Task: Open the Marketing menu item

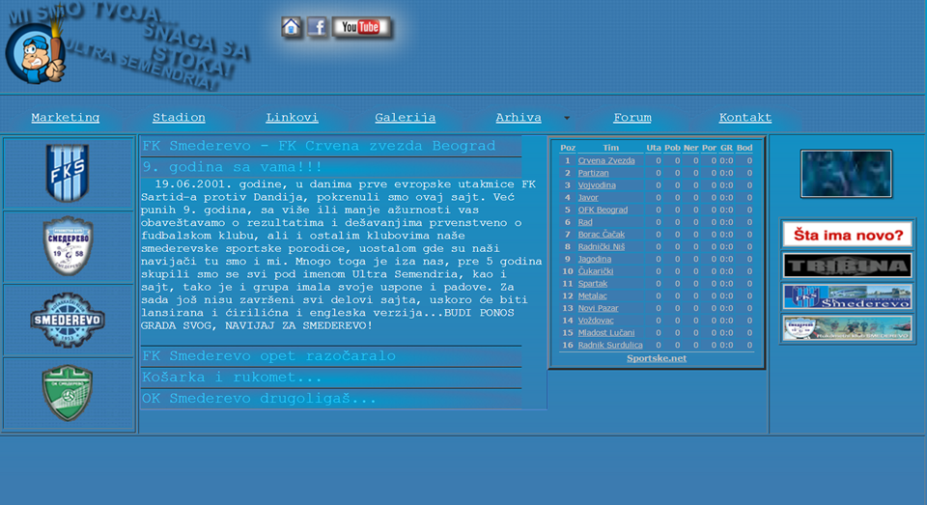Action: point(65,118)
